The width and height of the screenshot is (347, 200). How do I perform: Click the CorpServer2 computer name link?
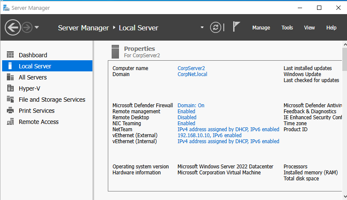191,68
